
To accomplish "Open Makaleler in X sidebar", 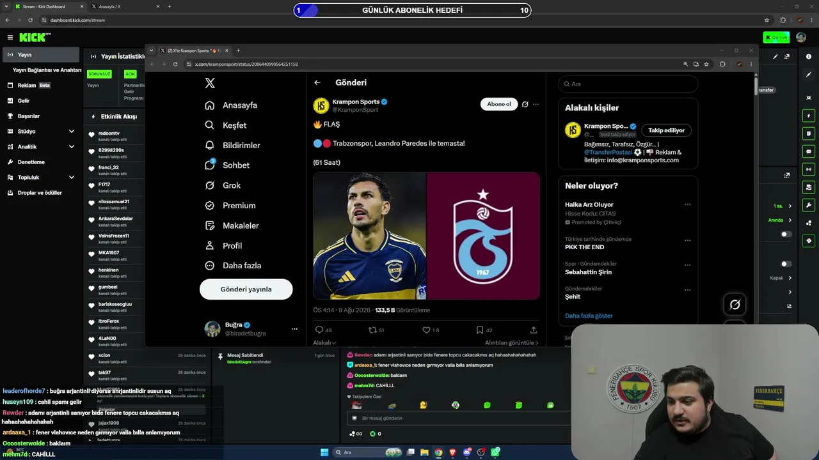I will point(232,226).
